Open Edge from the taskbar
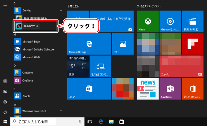The height and width of the screenshot is (126, 207). pyautogui.click(x=101, y=122)
